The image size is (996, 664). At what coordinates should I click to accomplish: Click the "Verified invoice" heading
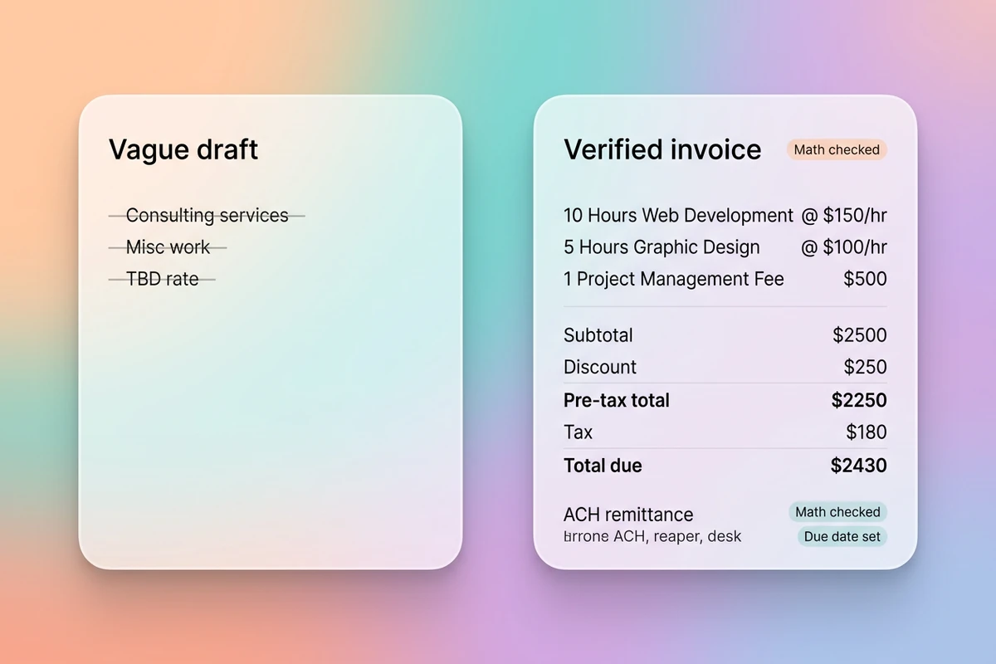pyautogui.click(x=662, y=150)
